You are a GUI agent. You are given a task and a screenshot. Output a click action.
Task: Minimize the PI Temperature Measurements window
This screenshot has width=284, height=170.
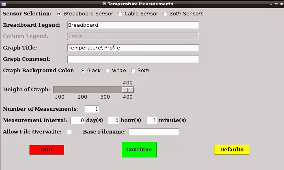271,4
